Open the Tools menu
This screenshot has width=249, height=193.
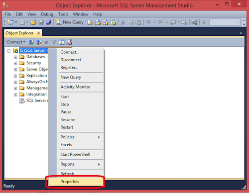click(63, 14)
